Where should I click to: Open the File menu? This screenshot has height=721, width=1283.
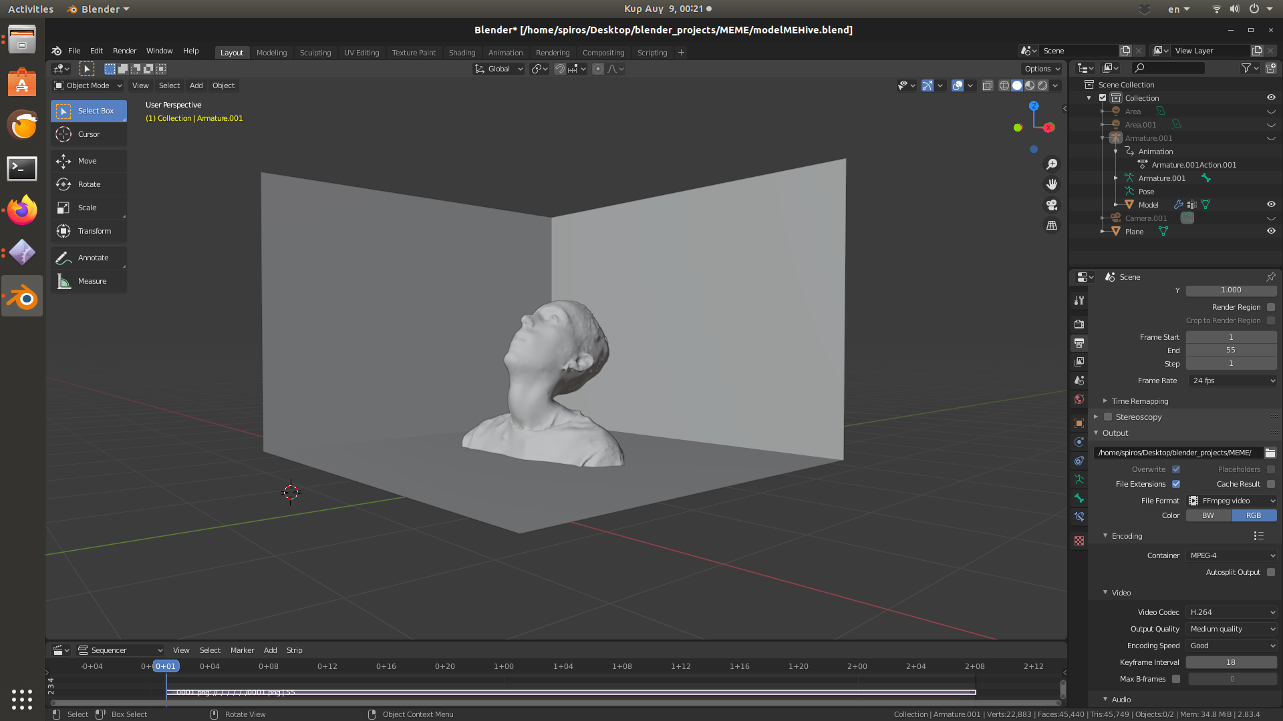(x=74, y=51)
